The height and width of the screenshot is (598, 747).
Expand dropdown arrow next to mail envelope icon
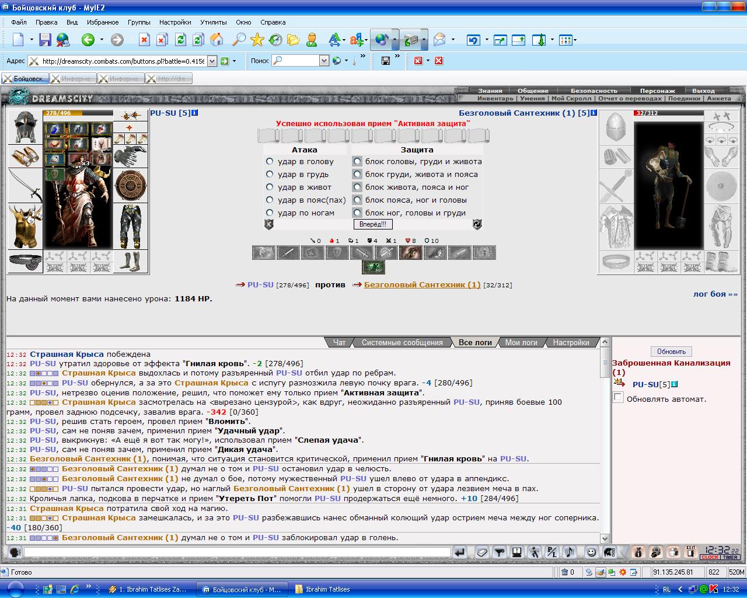click(x=452, y=40)
